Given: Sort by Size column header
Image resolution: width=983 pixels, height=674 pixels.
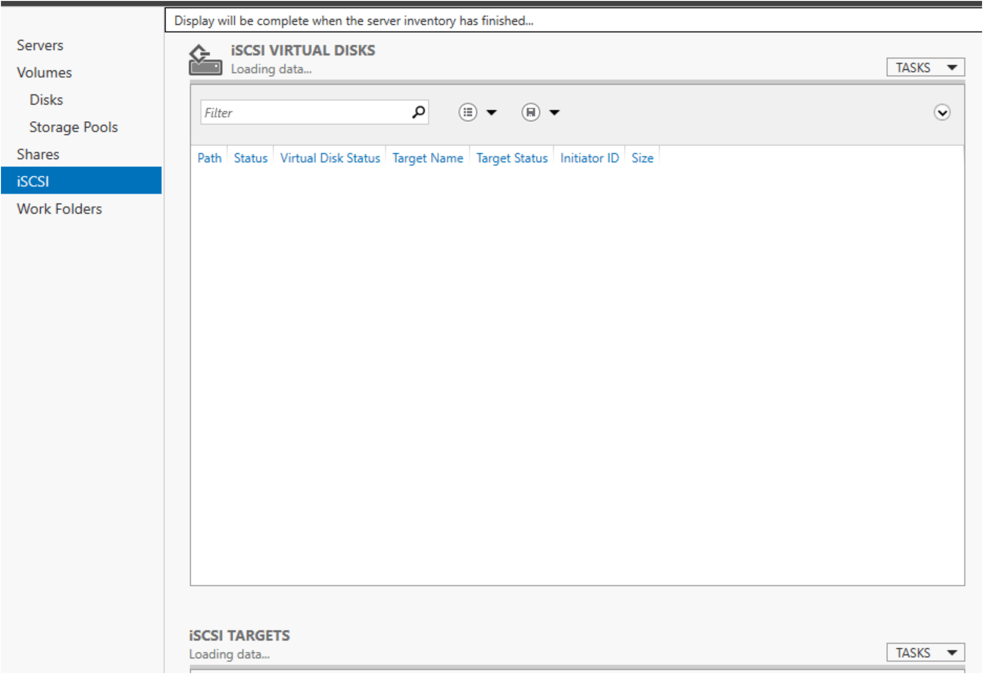Looking at the screenshot, I should (x=642, y=158).
